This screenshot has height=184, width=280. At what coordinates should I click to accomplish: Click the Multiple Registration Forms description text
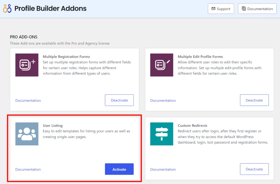click(87, 68)
